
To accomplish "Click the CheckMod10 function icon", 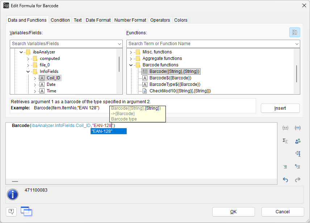I will [x=145, y=91].
